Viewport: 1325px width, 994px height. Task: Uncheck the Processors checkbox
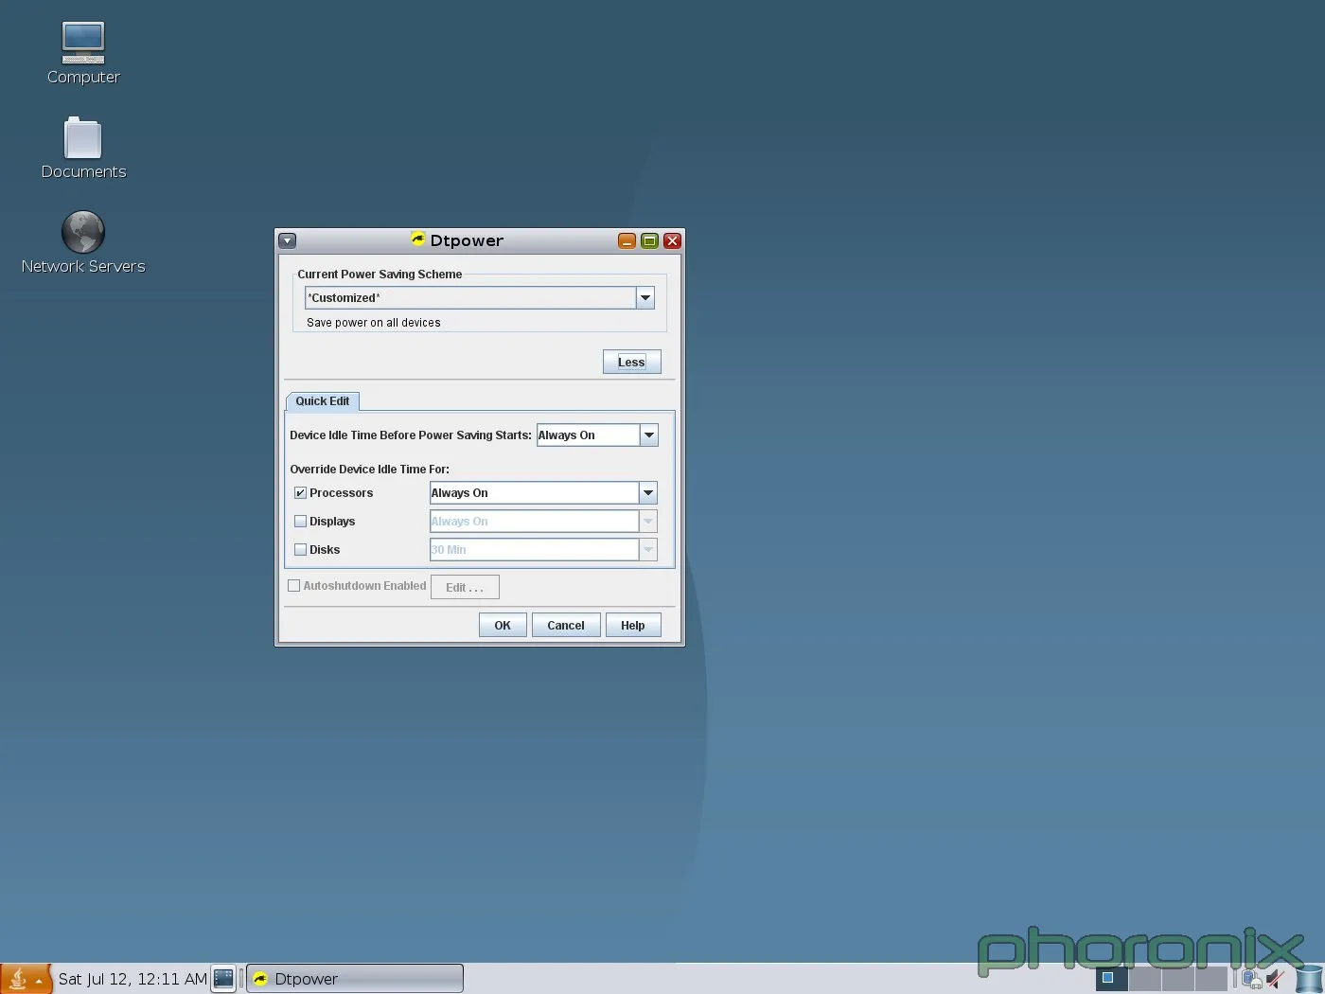[300, 493]
